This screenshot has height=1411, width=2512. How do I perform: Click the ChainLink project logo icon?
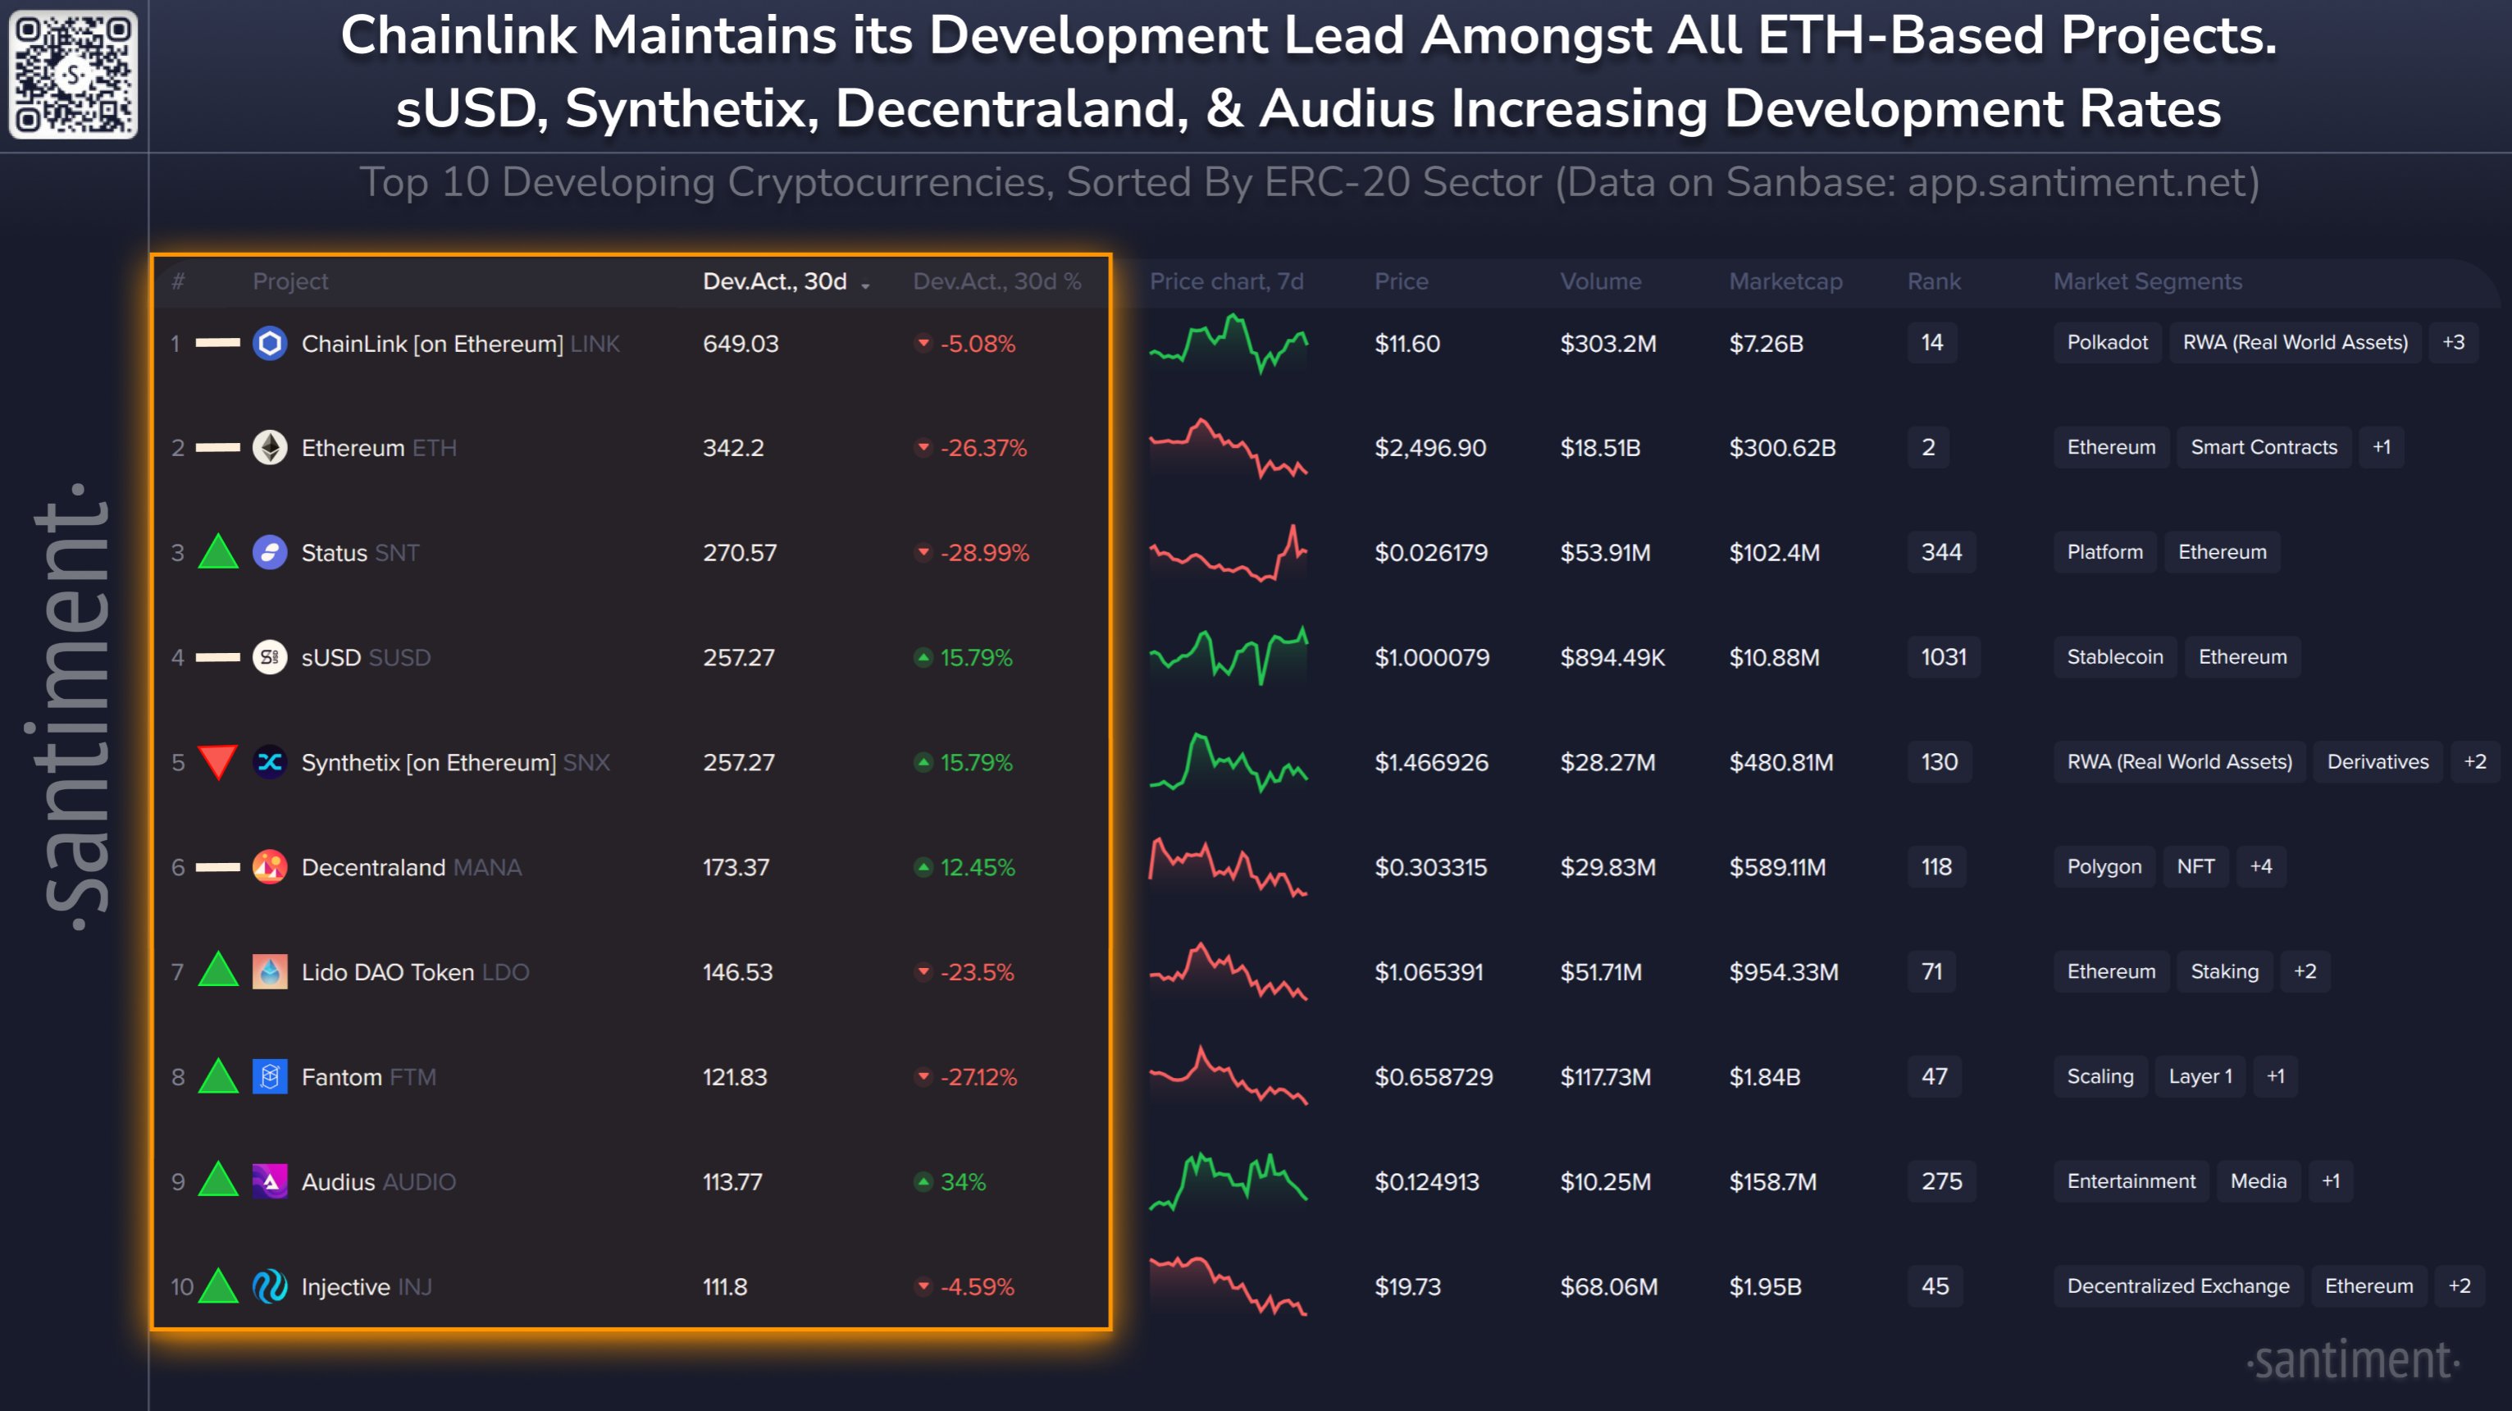coord(270,343)
